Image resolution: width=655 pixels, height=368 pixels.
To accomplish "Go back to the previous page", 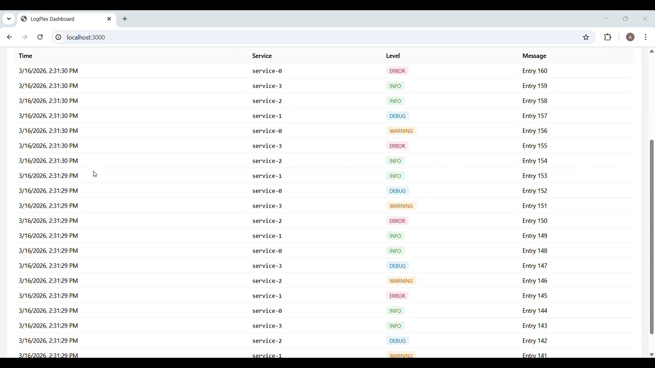I will (x=9, y=37).
